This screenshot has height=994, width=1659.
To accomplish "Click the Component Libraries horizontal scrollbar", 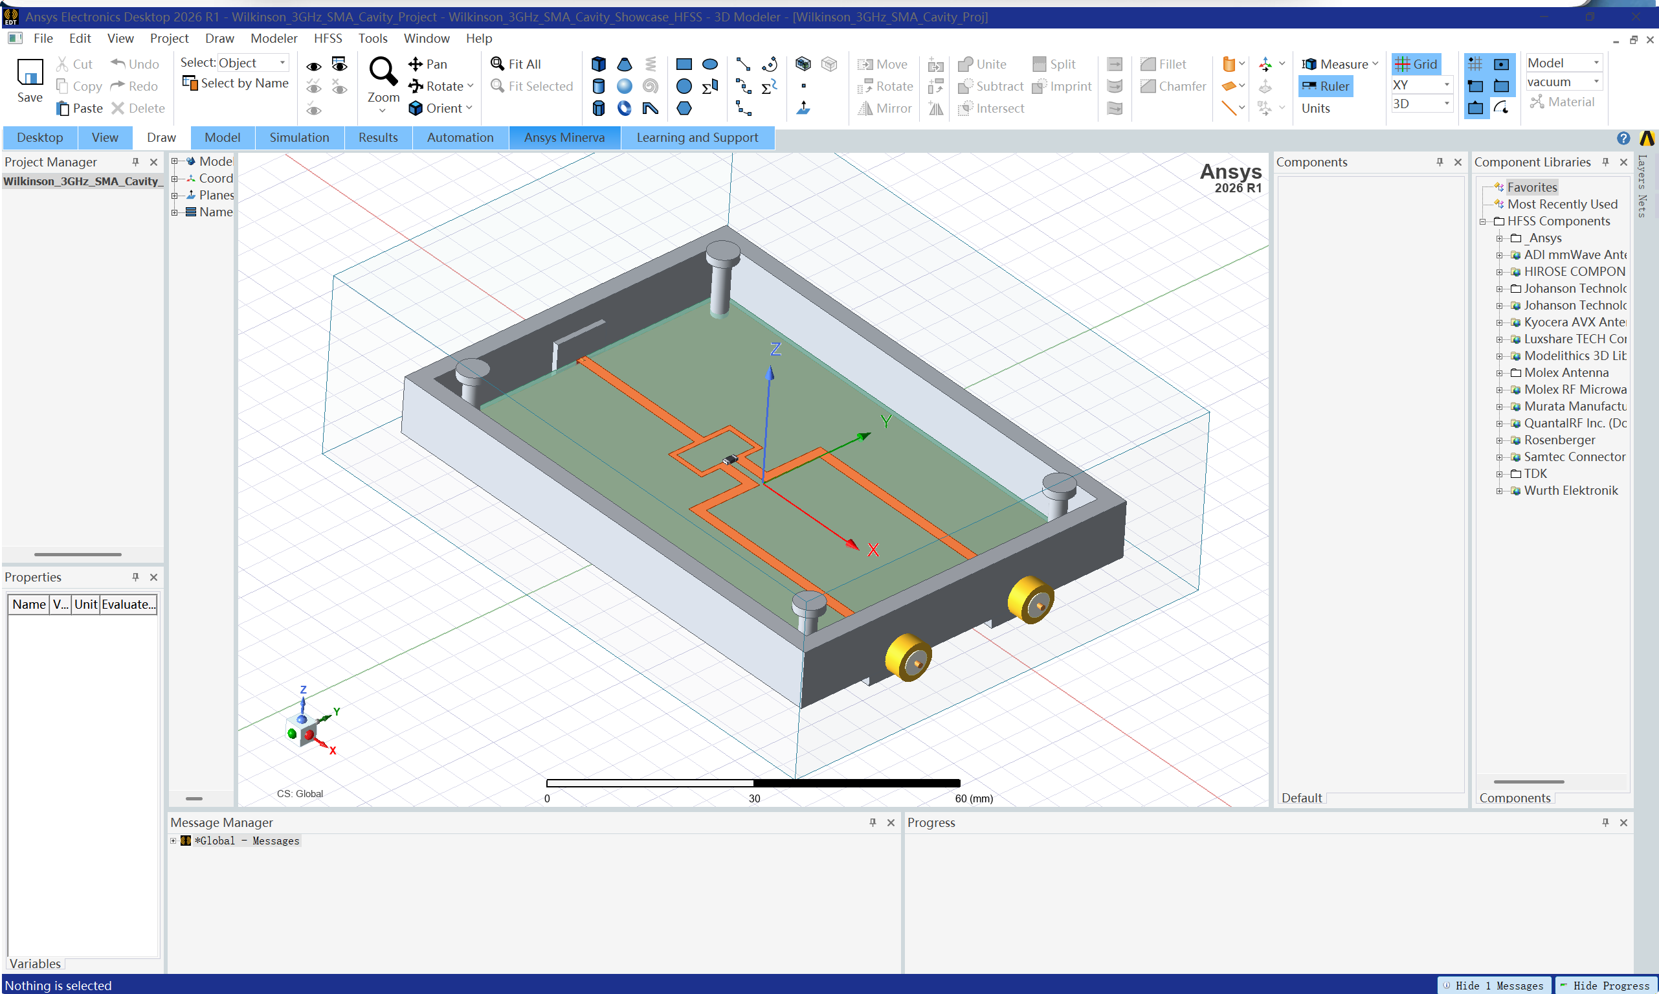I will coord(1528,782).
